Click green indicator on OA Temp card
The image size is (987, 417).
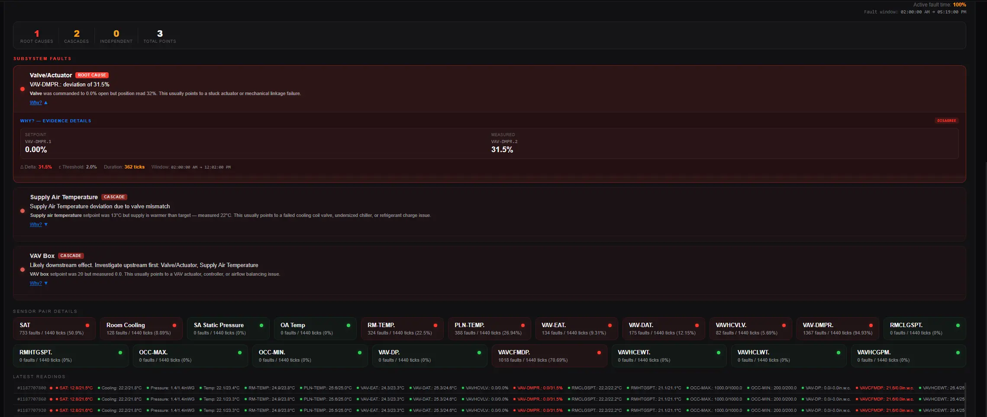[348, 325]
